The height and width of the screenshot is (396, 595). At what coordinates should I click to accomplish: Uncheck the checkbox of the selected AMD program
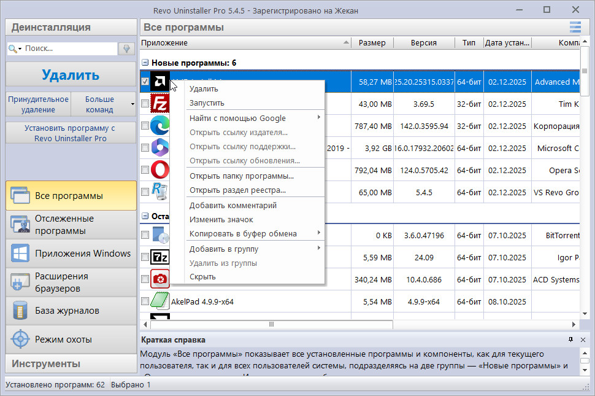(x=145, y=82)
